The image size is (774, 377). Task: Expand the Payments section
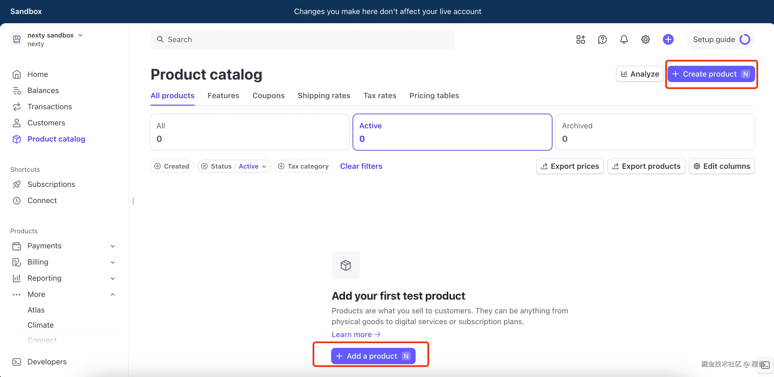pos(113,246)
